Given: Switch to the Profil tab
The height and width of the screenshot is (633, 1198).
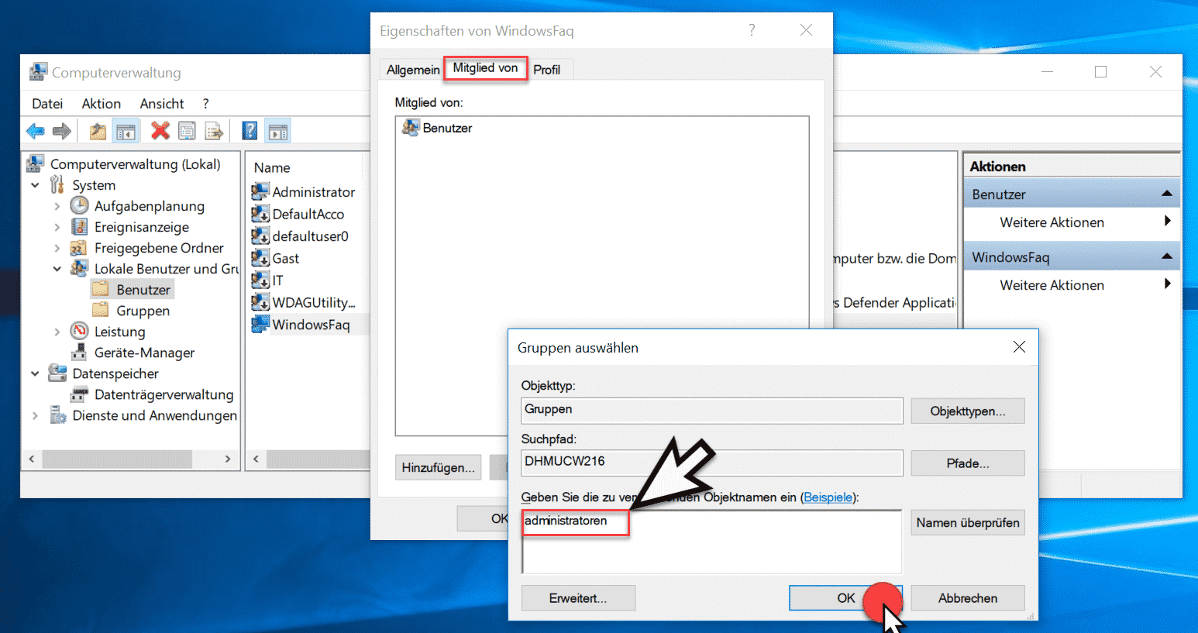Looking at the screenshot, I should tap(546, 70).
